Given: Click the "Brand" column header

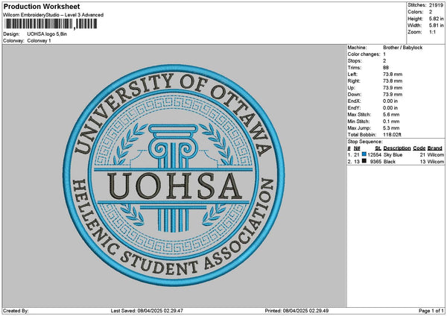Looking at the screenshot, I should [435, 148].
